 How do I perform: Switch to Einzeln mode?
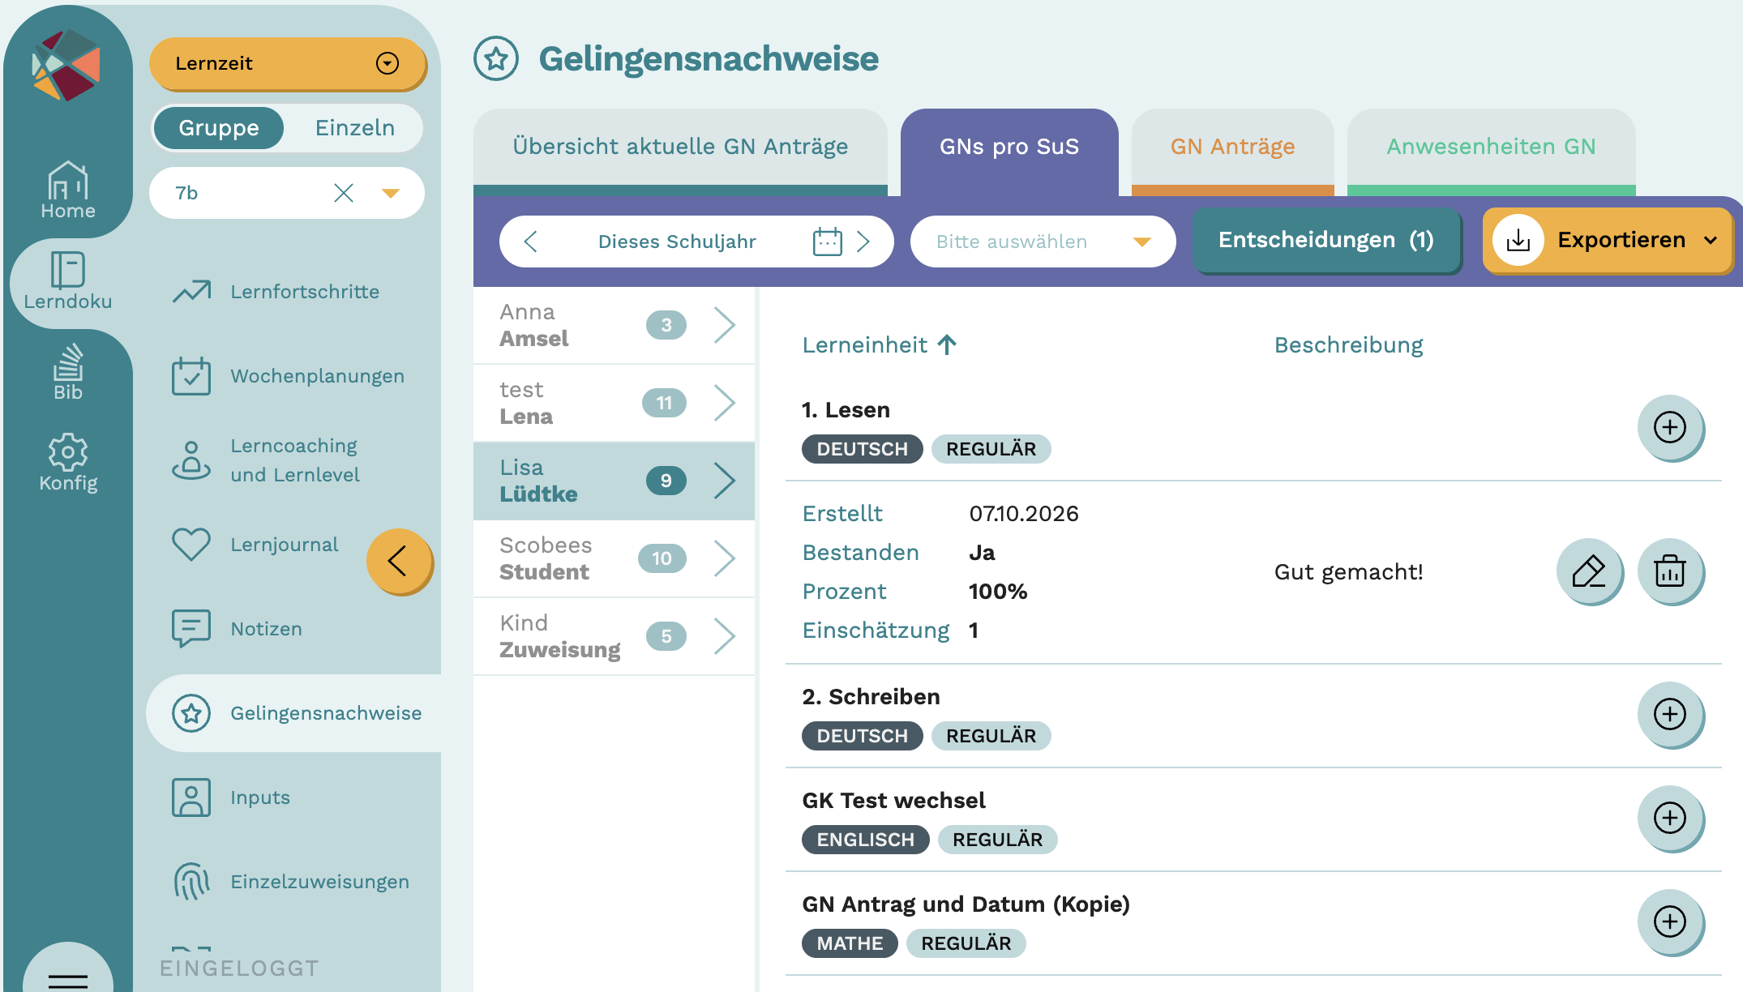point(355,128)
